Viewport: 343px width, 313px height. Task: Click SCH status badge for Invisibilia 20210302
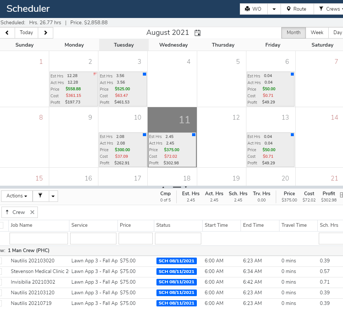click(177, 282)
